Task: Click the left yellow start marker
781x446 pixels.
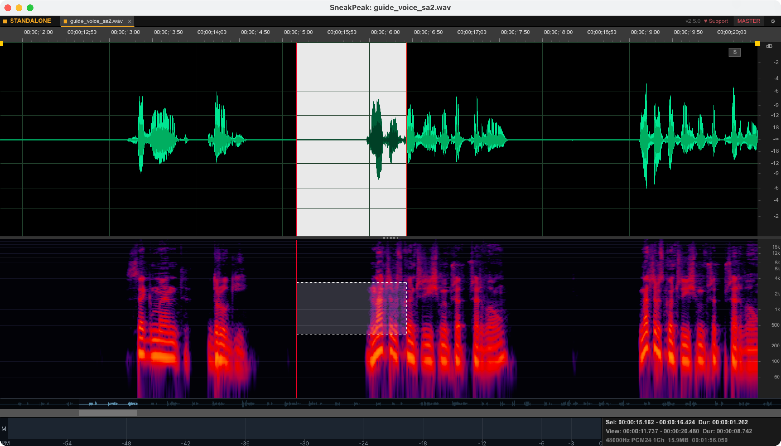Action: (x=1, y=43)
